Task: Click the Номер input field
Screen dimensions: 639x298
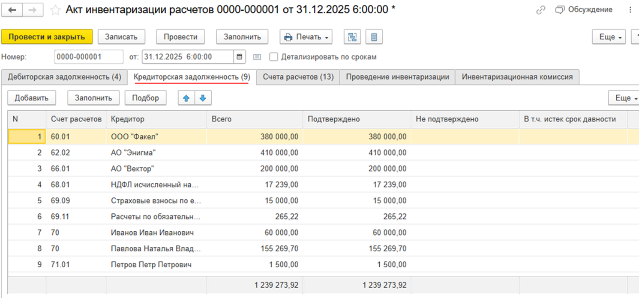Action: (89, 57)
